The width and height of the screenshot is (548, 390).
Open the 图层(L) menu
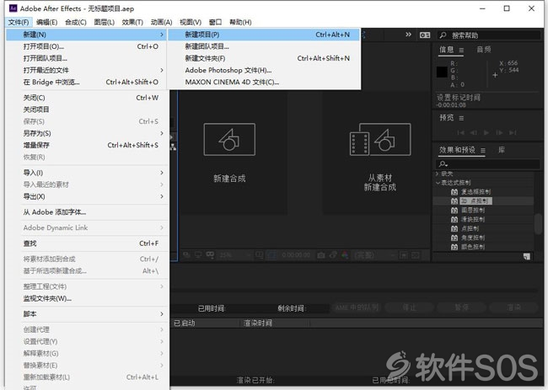point(105,23)
